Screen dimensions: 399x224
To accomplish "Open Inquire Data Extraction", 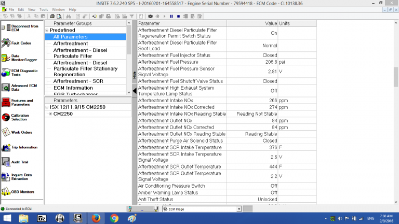I will point(17,177).
